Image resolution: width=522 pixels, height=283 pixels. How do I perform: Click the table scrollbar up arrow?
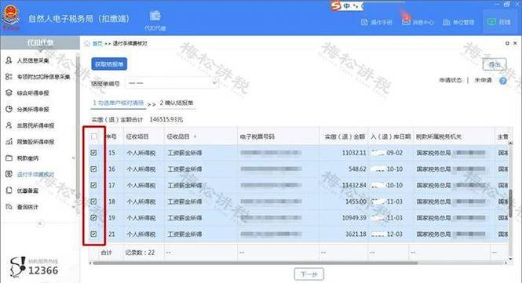click(511, 143)
